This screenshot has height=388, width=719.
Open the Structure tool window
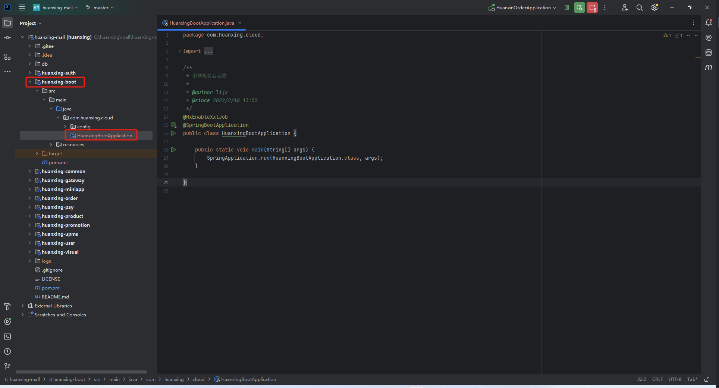point(7,57)
